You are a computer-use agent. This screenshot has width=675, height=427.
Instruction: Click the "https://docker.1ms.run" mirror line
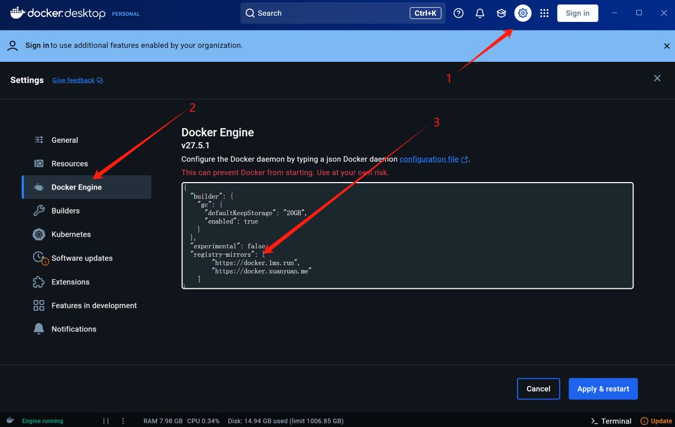[256, 262]
